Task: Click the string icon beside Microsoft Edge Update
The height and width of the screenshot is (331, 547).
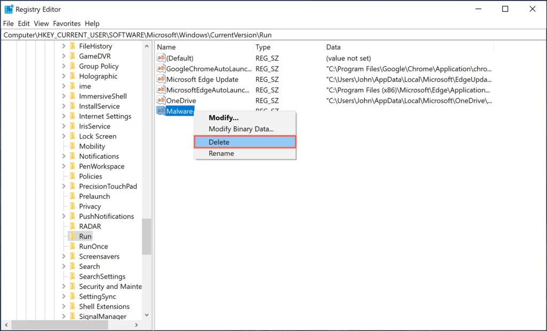Action: pyautogui.click(x=161, y=79)
